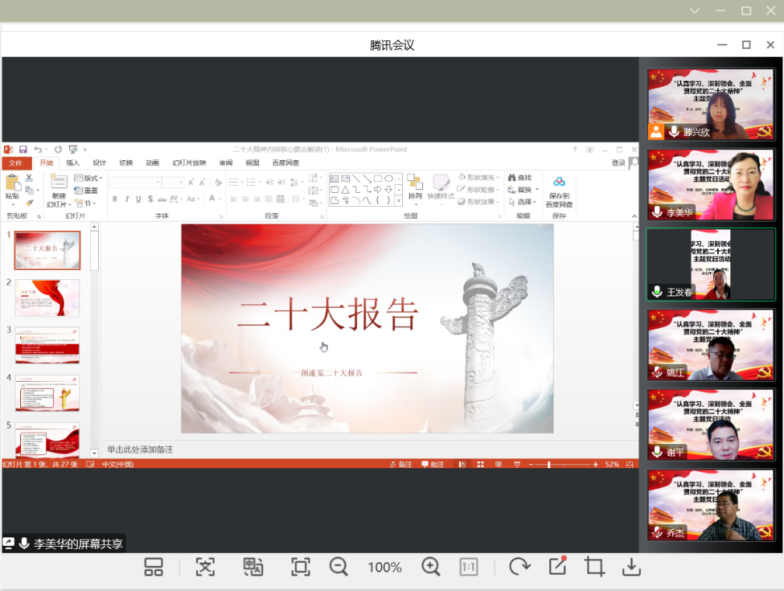Toggle 王发春's active microphone icon
This screenshot has height=591, width=784.
point(657,292)
